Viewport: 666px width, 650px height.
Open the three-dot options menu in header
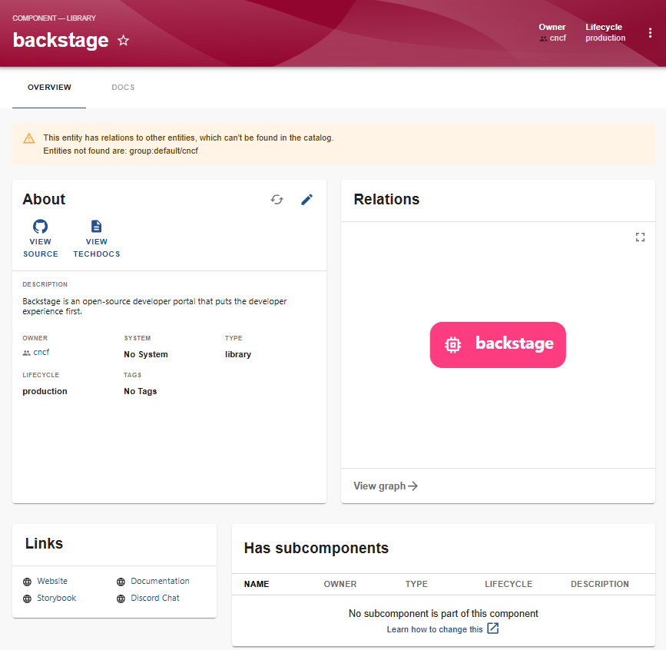[650, 33]
